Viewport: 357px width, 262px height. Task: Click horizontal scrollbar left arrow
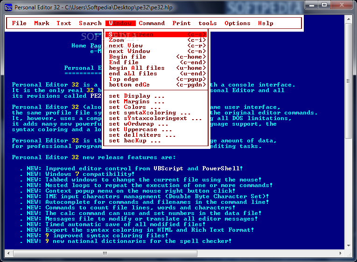pos(8,253)
